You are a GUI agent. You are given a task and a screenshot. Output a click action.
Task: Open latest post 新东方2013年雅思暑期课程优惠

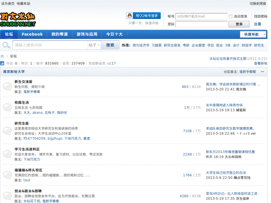pos(230,152)
